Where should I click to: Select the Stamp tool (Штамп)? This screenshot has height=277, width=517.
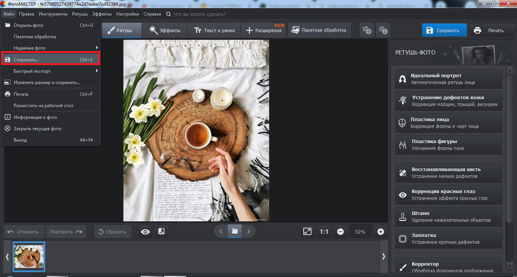tap(447, 217)
